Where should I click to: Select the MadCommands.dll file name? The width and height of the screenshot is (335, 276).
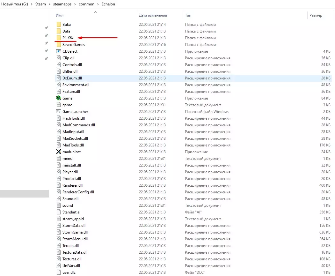pos(79,125)
